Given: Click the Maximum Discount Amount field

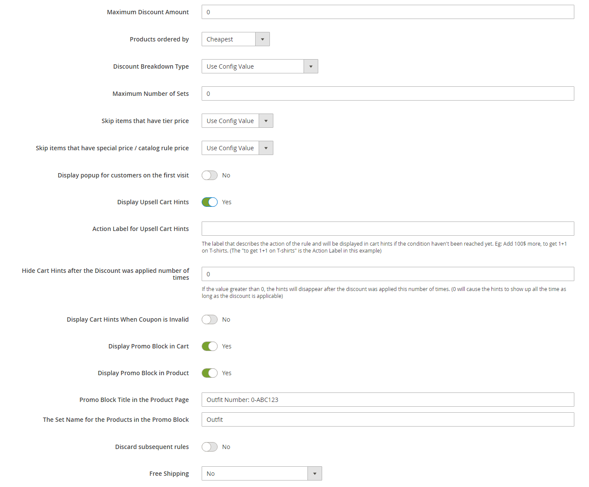Looking at the screenshot, I should pos(388,12).
